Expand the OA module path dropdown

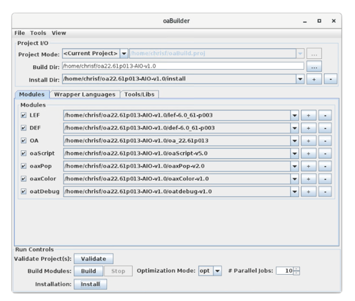[x=294, y=141]
